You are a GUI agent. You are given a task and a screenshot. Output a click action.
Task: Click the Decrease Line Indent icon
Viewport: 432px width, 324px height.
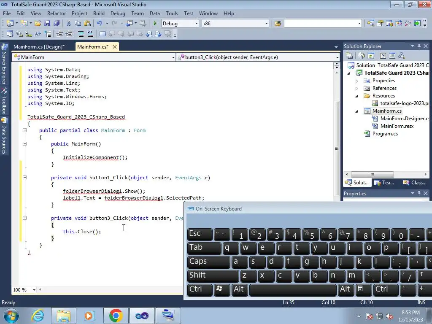59,34
